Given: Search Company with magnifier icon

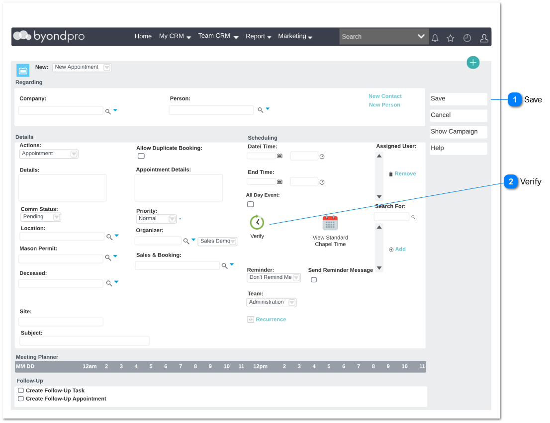Looking at the screenshot, I should pos(108,111).
